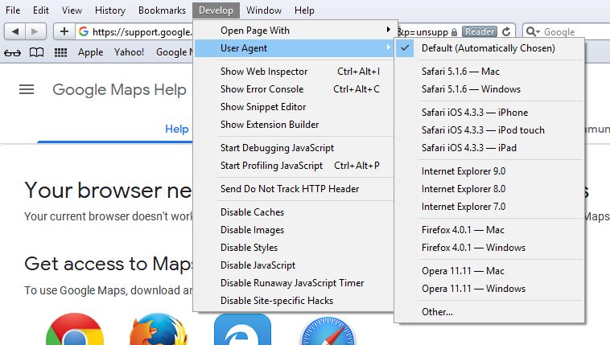
Task: Click the Apple bookmark link
Action: (90, 52)
